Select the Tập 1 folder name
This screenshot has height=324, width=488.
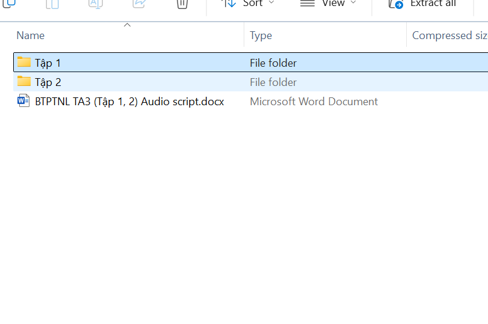pyautogui.click(x=48, y=63)
